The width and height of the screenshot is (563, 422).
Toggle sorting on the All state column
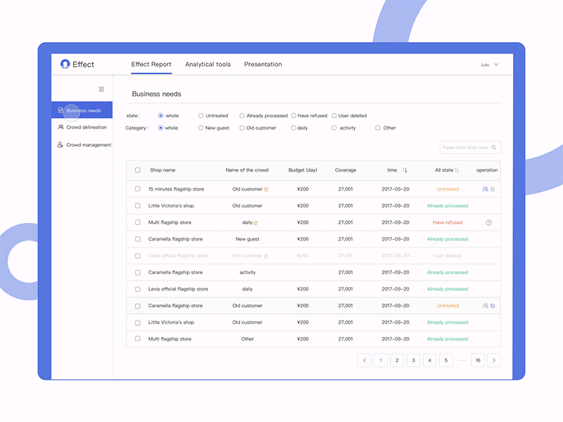click(457, 170)
